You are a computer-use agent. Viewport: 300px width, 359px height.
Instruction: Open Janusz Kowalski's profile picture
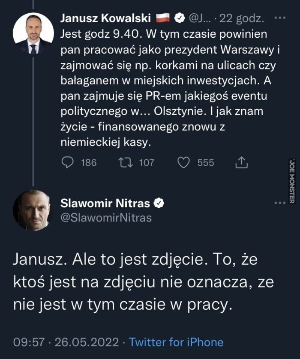(33, 33)
